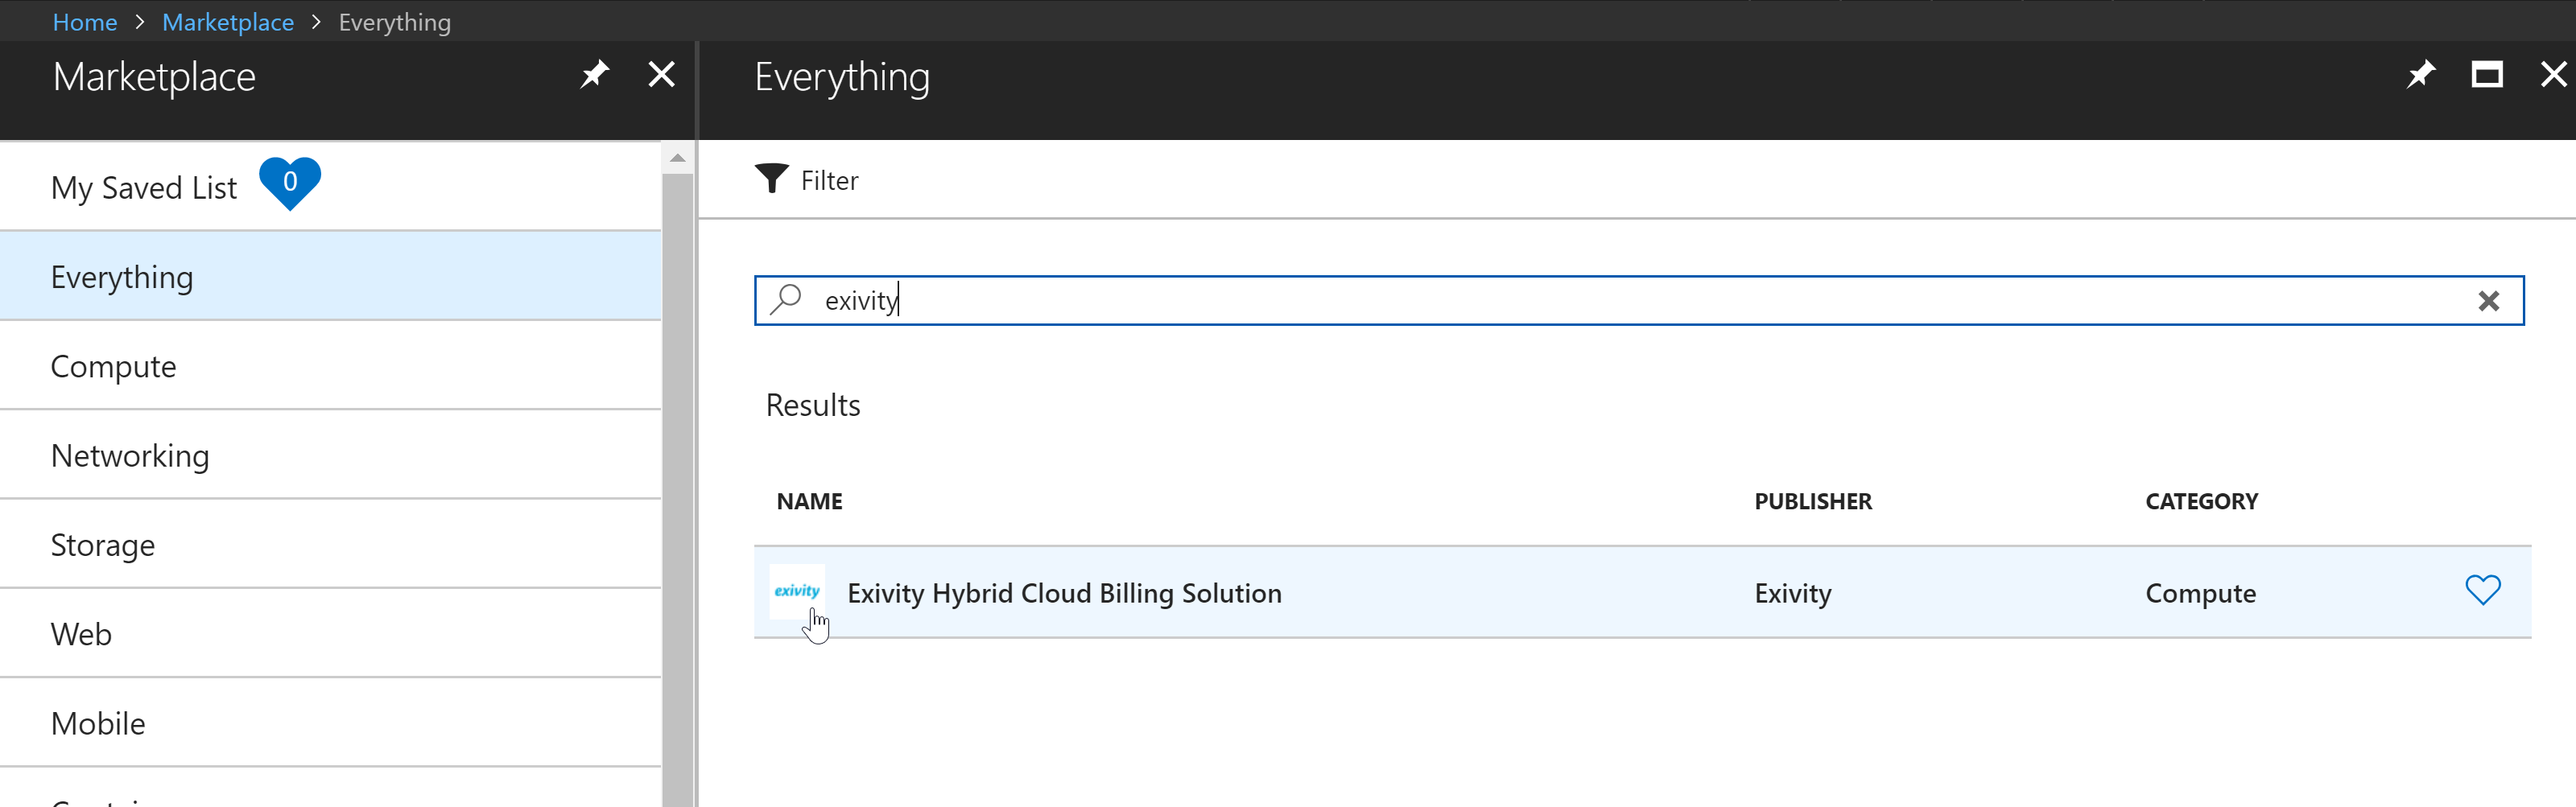The image size is (2576, 807).
Task: Go to Home breadcrumb
Action: [85, 22]
